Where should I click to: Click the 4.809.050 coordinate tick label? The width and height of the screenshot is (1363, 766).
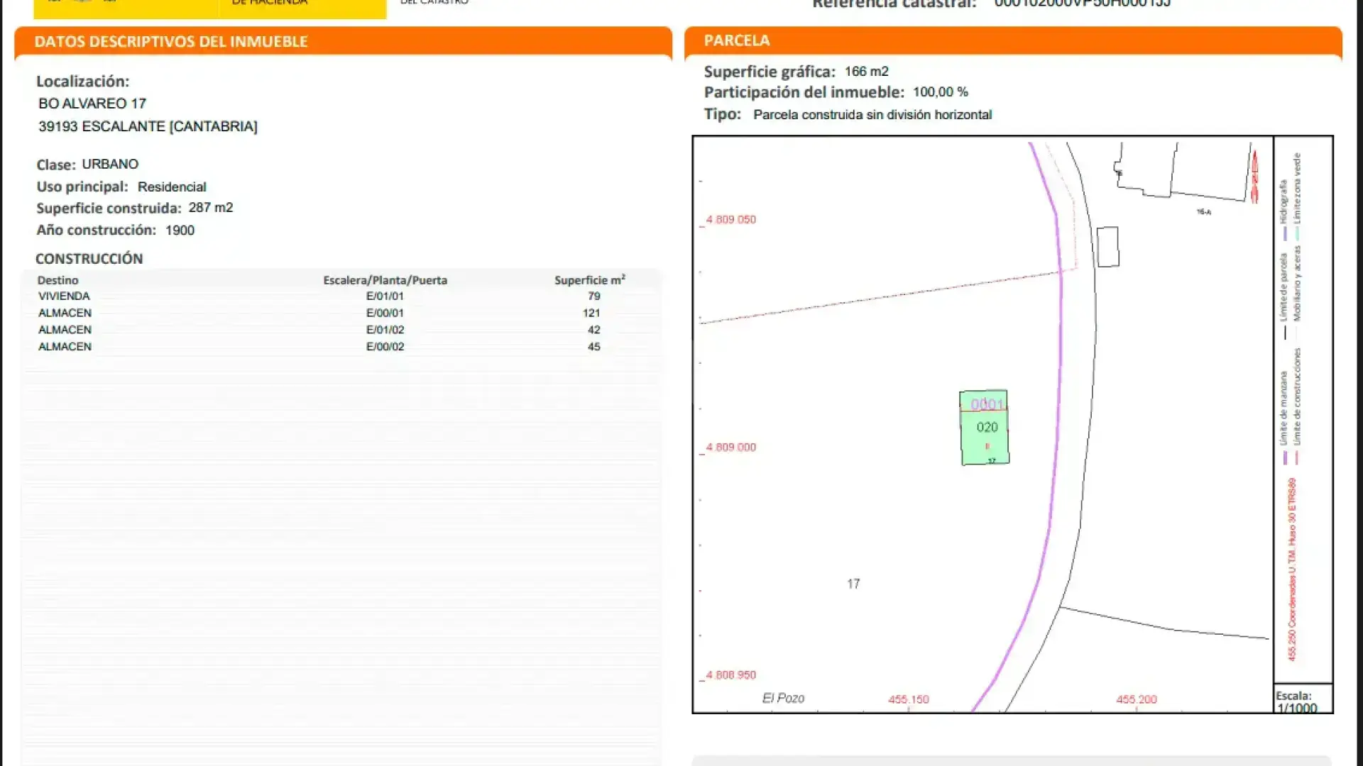(x=730, y=220)
